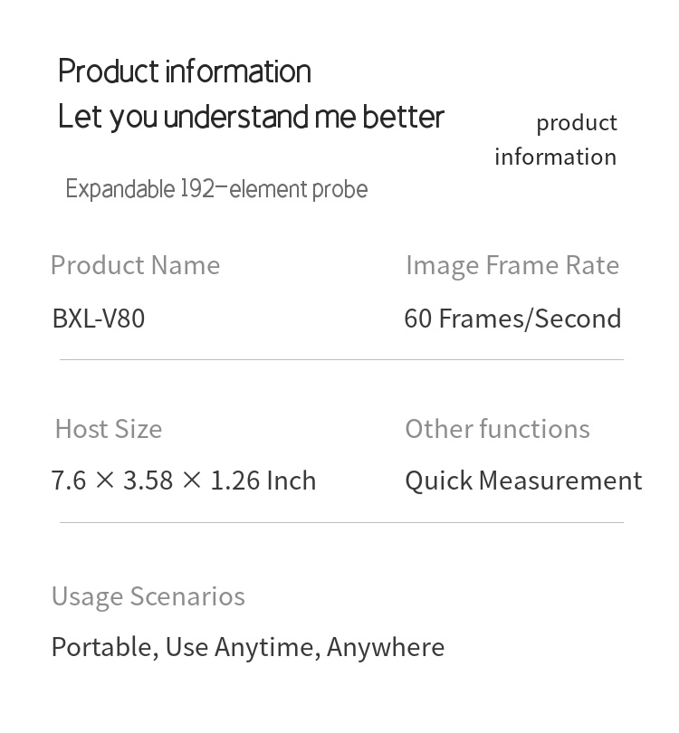Click the 'Product information' large heading
The width and height of the screenshot is (679, 733).
point(185,71)
